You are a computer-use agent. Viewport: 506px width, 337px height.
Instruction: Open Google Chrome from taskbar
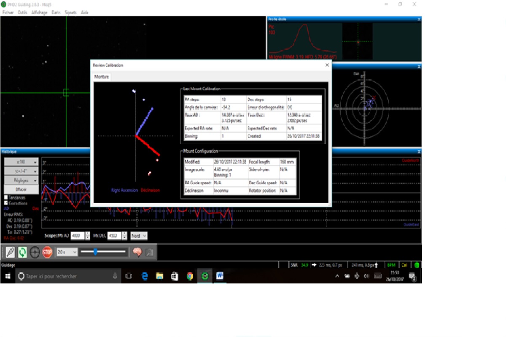[x=190, y=276]
